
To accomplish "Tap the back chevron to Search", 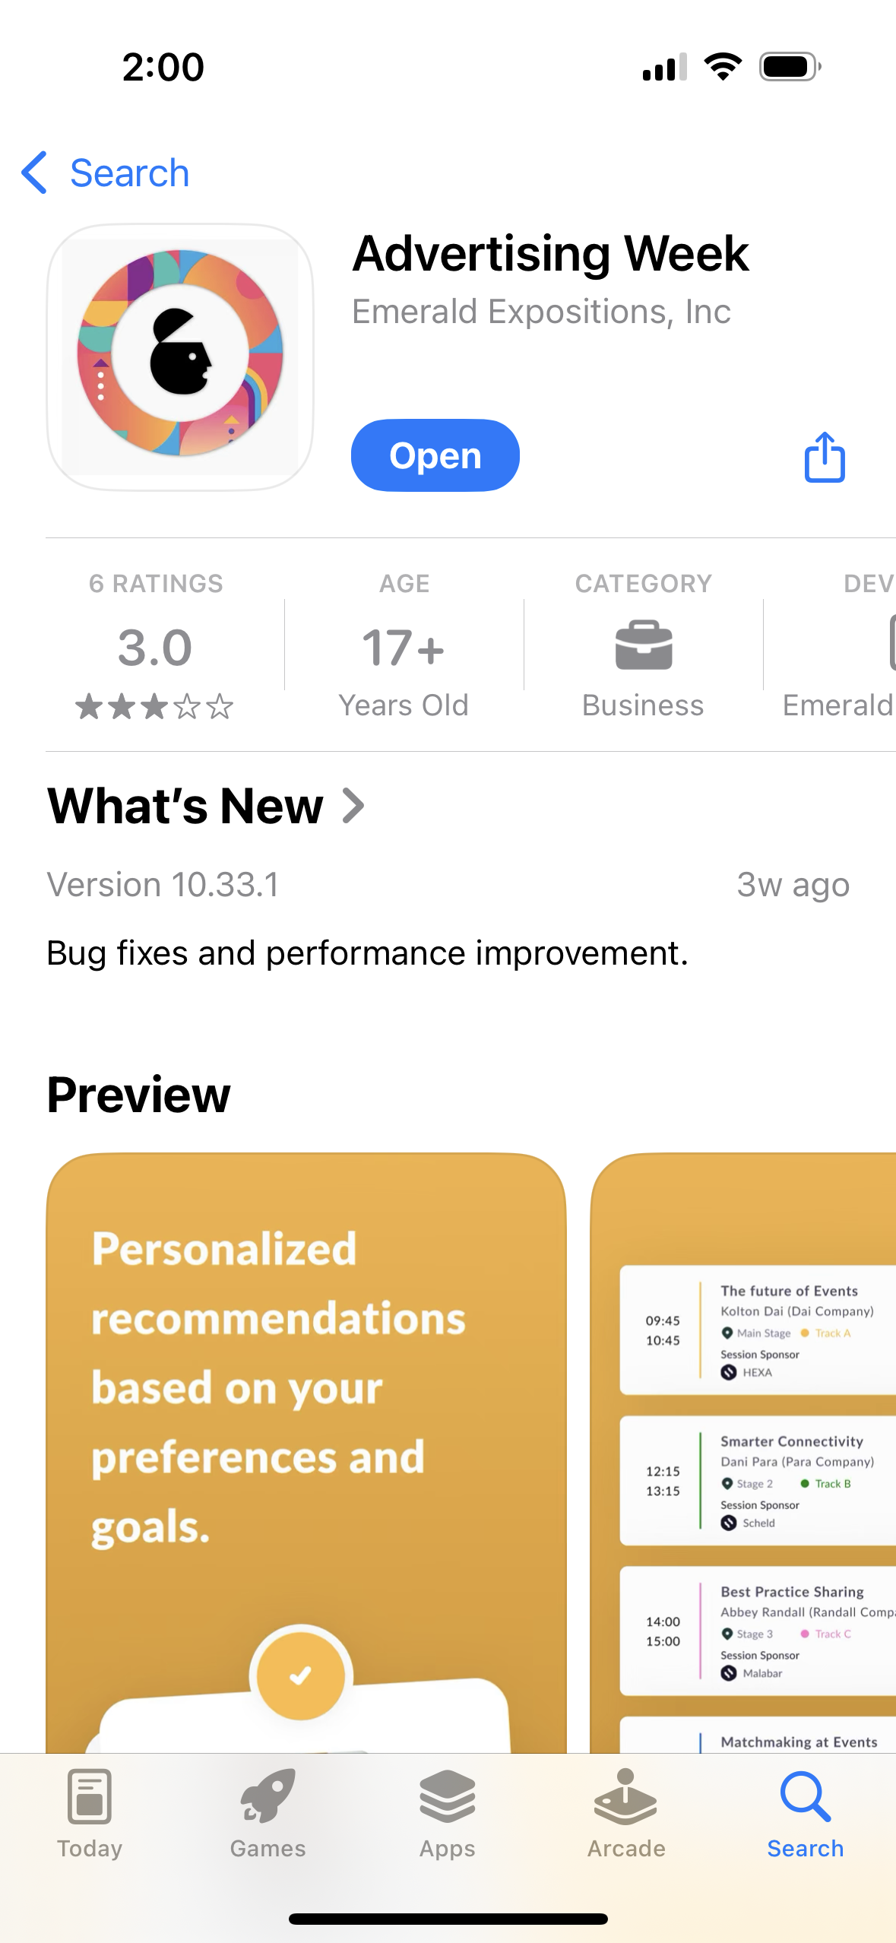I will pos(35,173).
